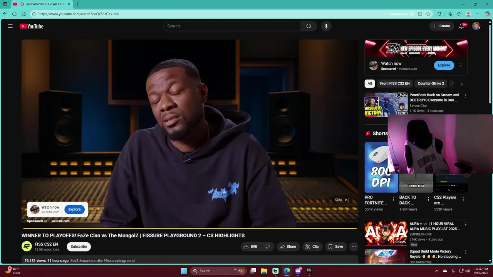Open FISS CS2 EN channel avatar
The height and width of the screenshot is (277, 493).
[27, 247]
